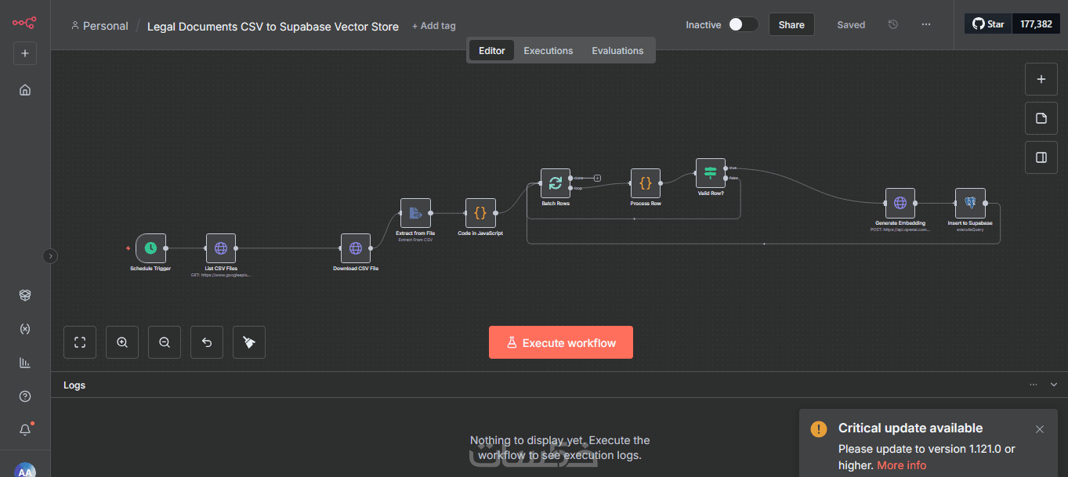The width and height of the screenshot is (1068, 477).
Task: Click the n8n logo icon
Action: 24,23
